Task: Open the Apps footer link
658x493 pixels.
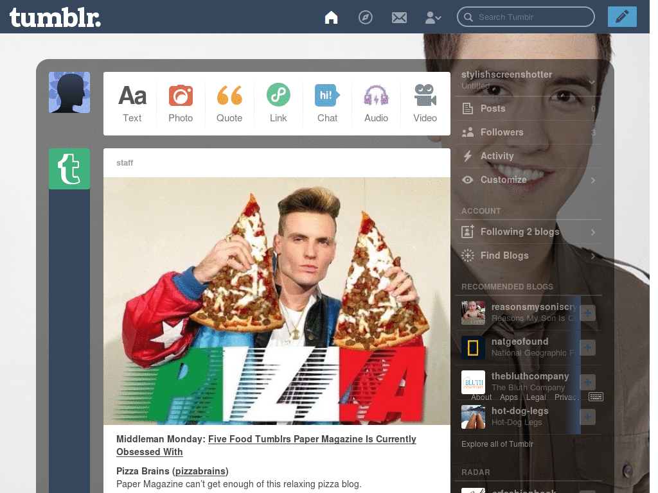Action: 509,397
